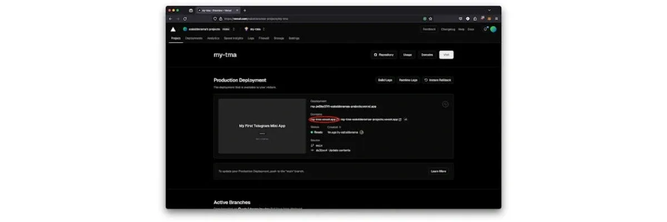Open the notifications bell icon

(x=485, y=29)
